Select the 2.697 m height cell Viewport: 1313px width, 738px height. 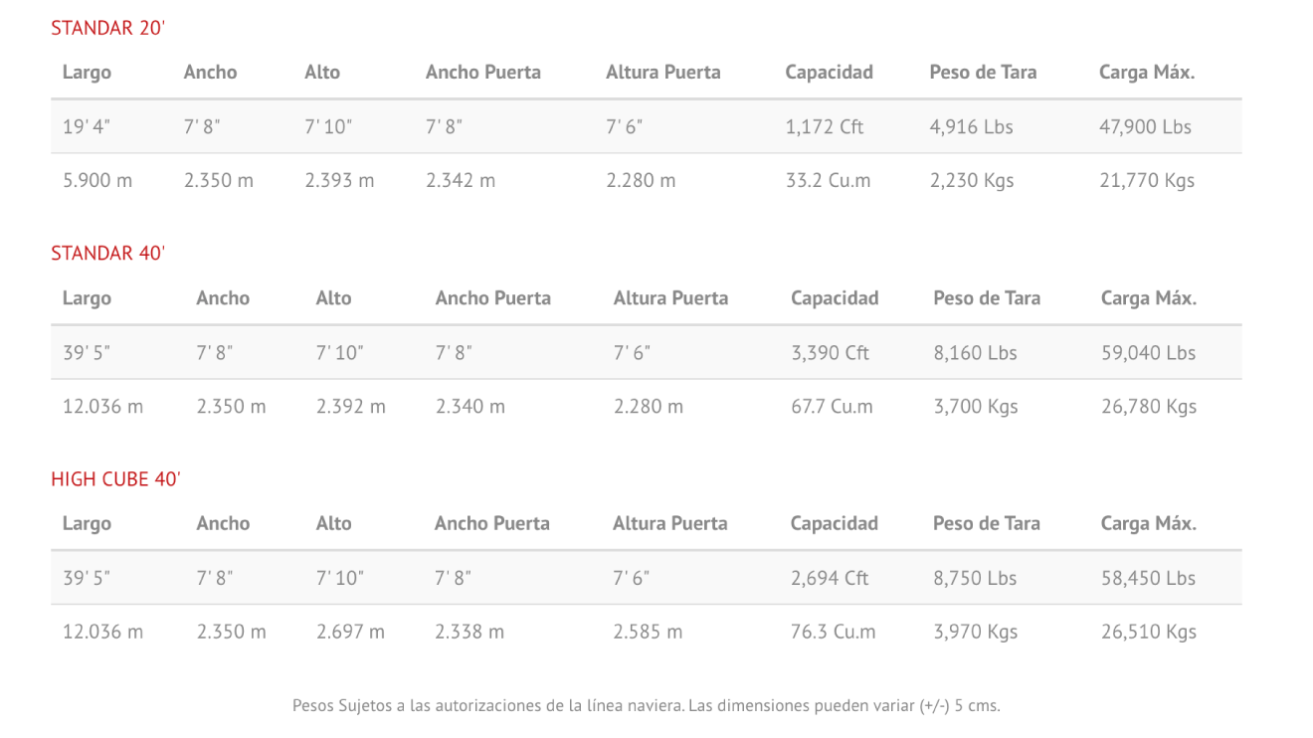(x=350, y=633)
